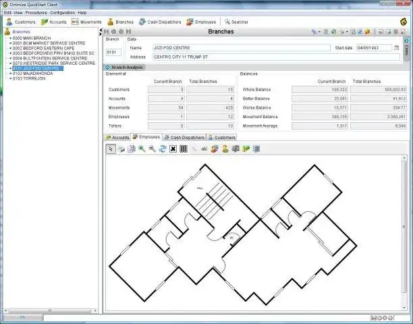Switch to the Customers tab
Viewport: 413px width, 324px height.
pyautogui.click(x=221, y=138)
